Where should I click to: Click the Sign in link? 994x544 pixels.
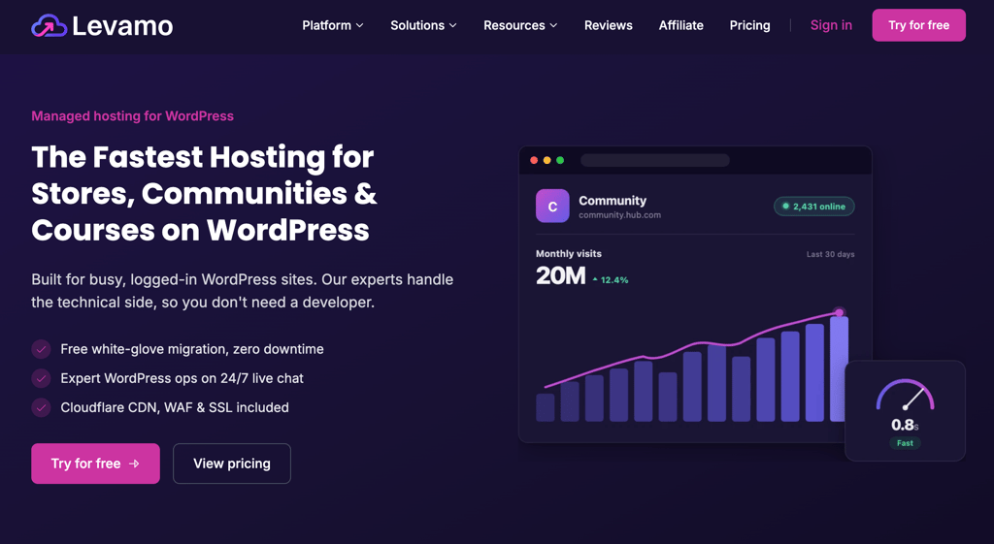831,25
